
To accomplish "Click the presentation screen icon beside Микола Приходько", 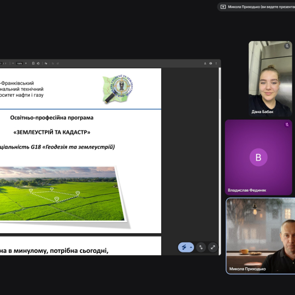I will point(223,7).
